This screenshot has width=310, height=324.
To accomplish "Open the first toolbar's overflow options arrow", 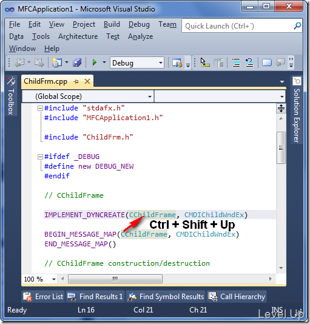I will pos(188,65).
